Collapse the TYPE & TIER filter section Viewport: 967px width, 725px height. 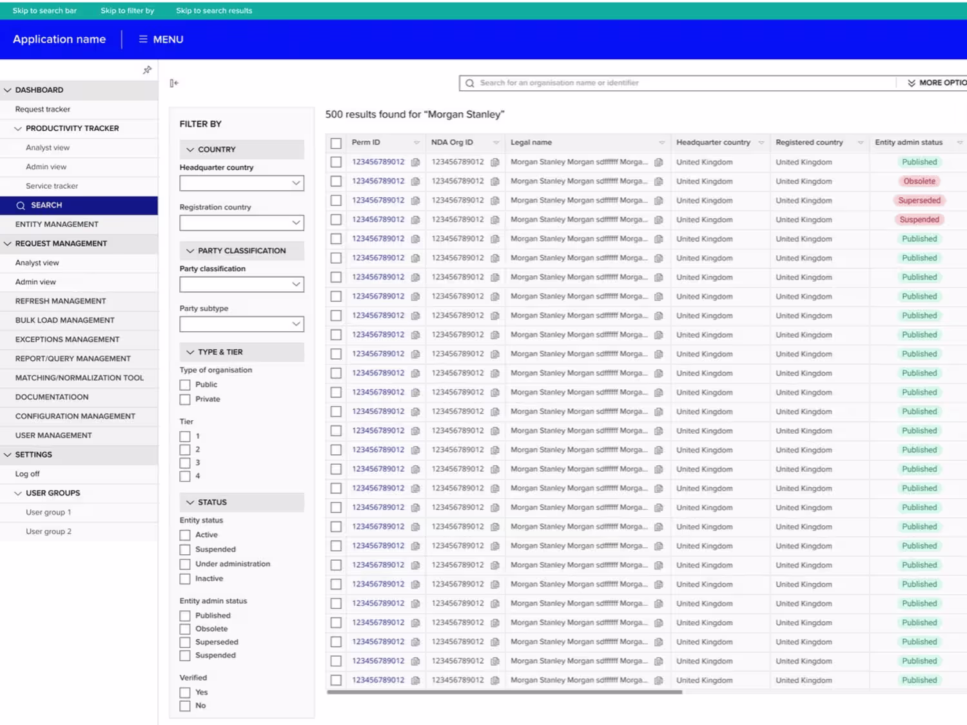(190, 353)
